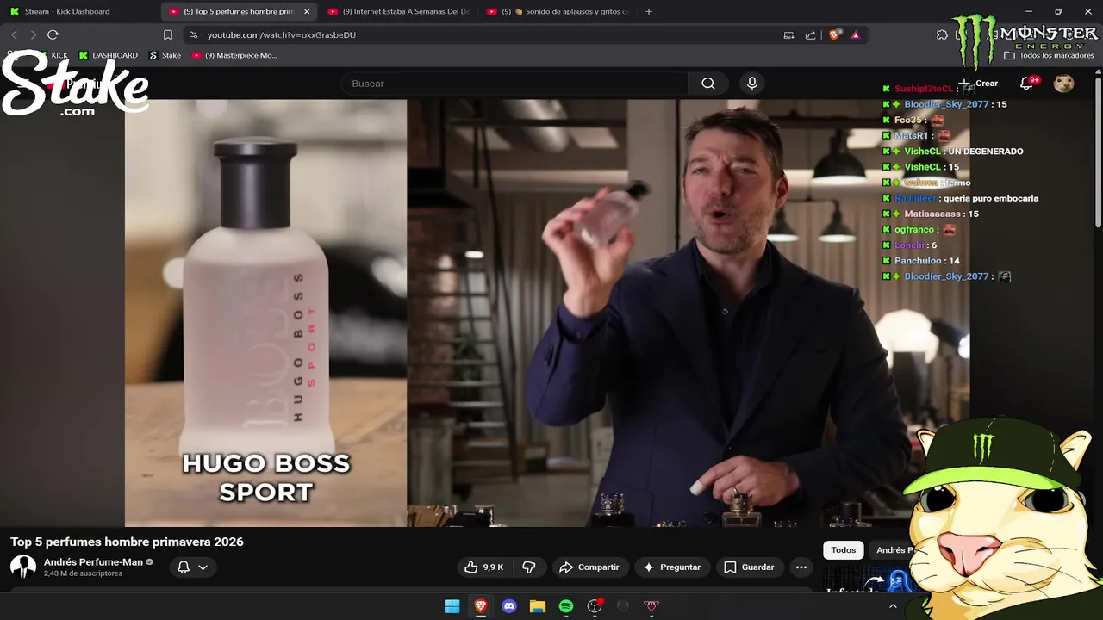Open Spotify from the taskbar

pyautogui.click(x=565, y=606)
